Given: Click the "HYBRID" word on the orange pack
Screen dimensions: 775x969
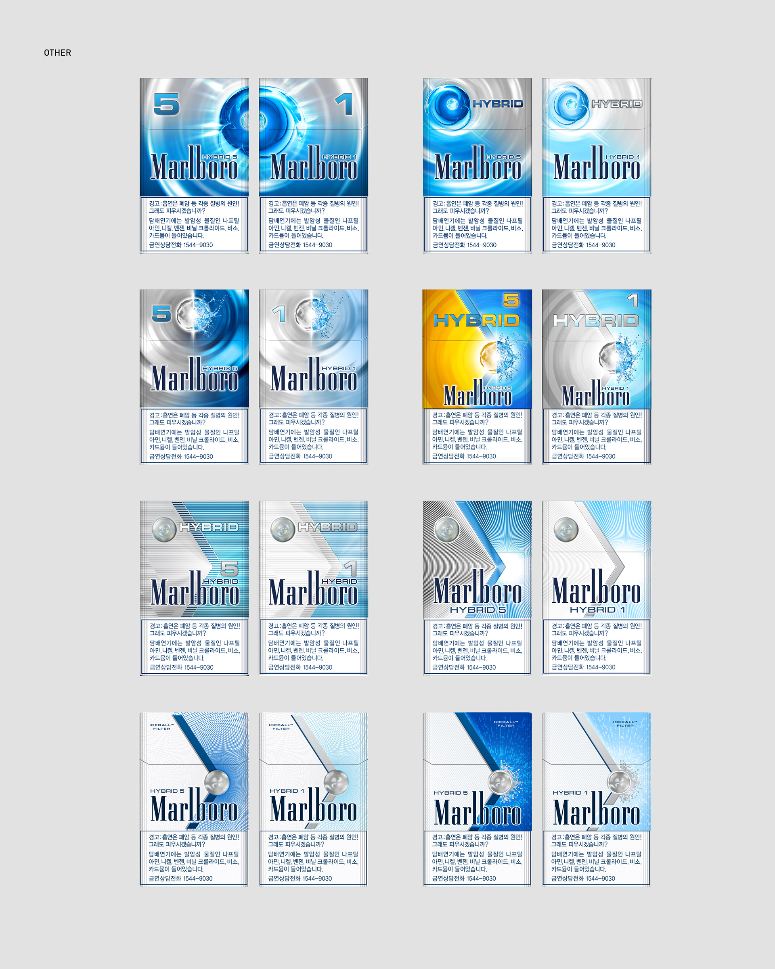Looking at the screenshot, I should coord(476,320).
